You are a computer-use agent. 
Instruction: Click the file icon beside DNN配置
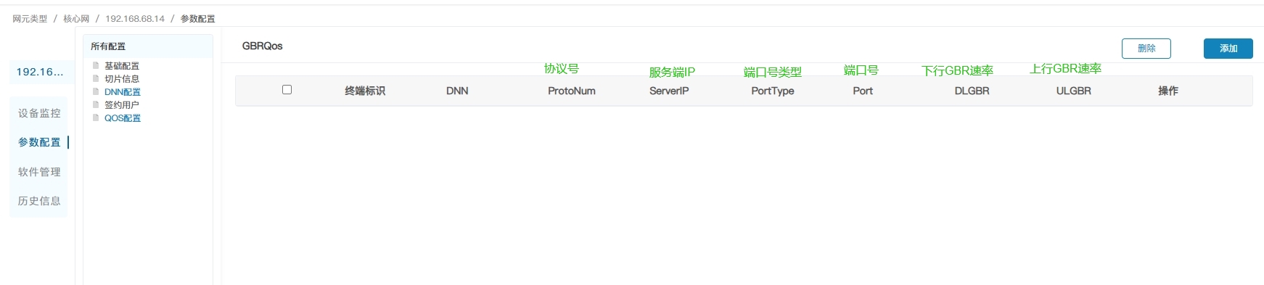click(x=96, y=91)
